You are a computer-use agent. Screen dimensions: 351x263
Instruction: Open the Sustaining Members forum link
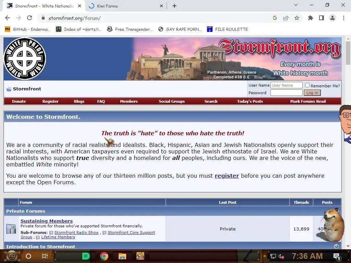[47, 221]
